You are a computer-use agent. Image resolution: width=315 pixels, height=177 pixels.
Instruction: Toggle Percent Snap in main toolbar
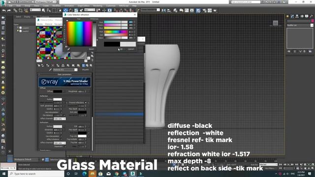point(126,10)
